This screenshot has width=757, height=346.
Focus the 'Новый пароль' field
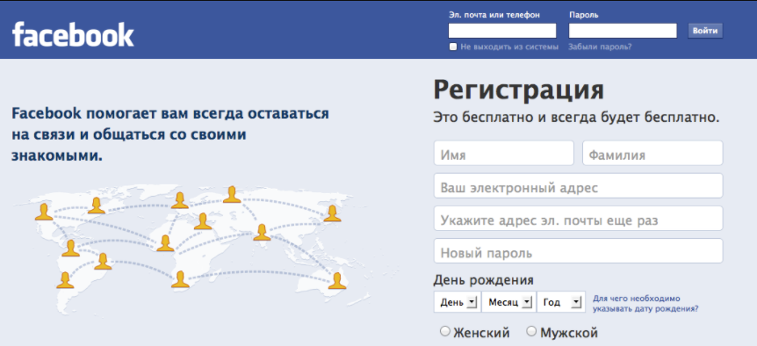[x=579, y=251]
